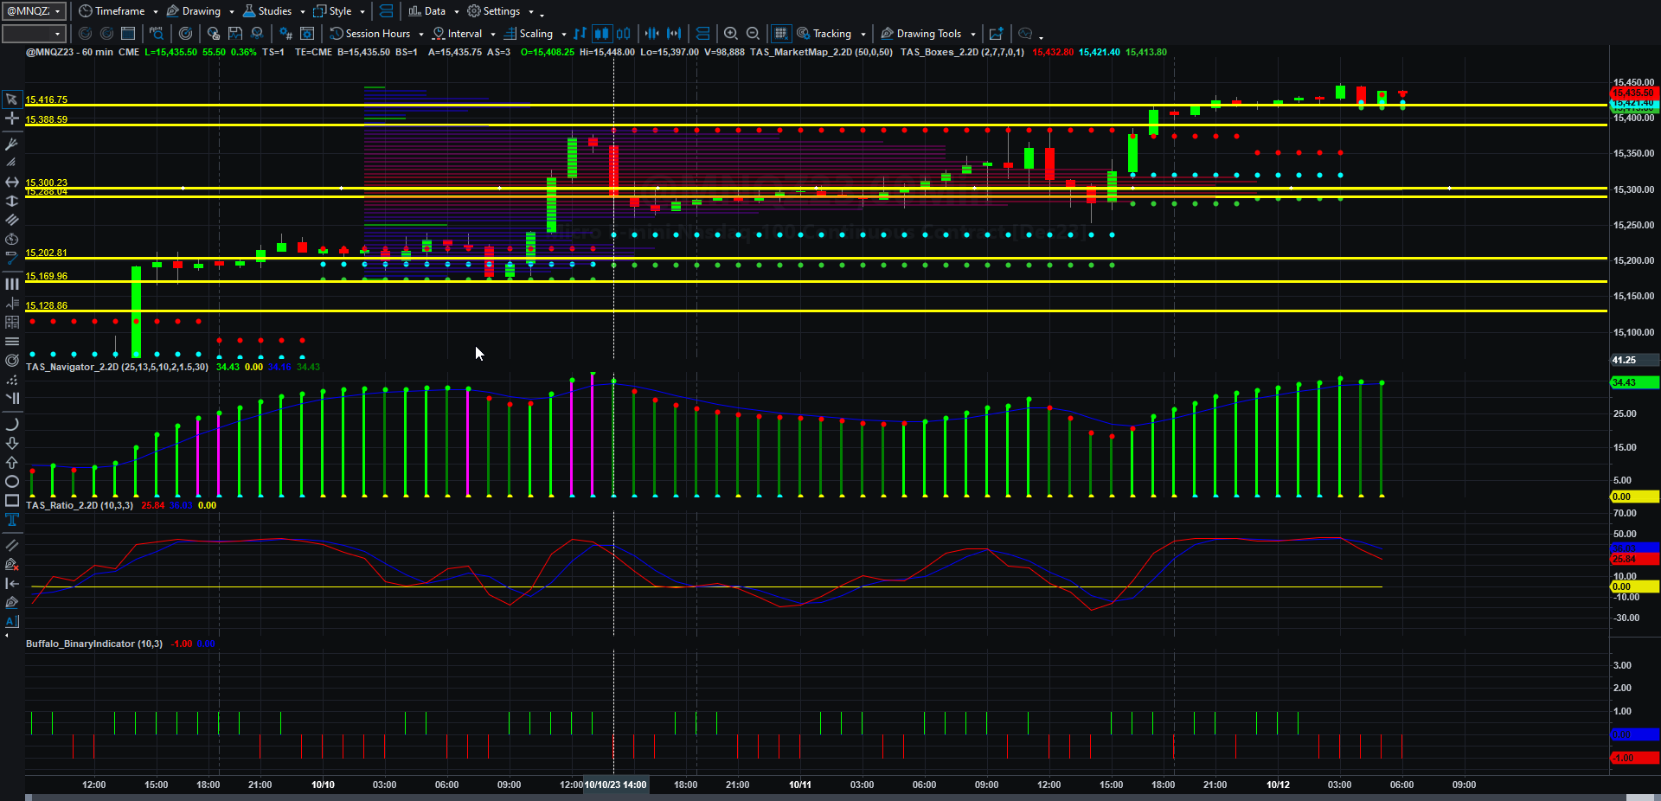Select the crosshair cursor tool
The height and width of the screenshot is (801, 1661).
coord(12,119)
